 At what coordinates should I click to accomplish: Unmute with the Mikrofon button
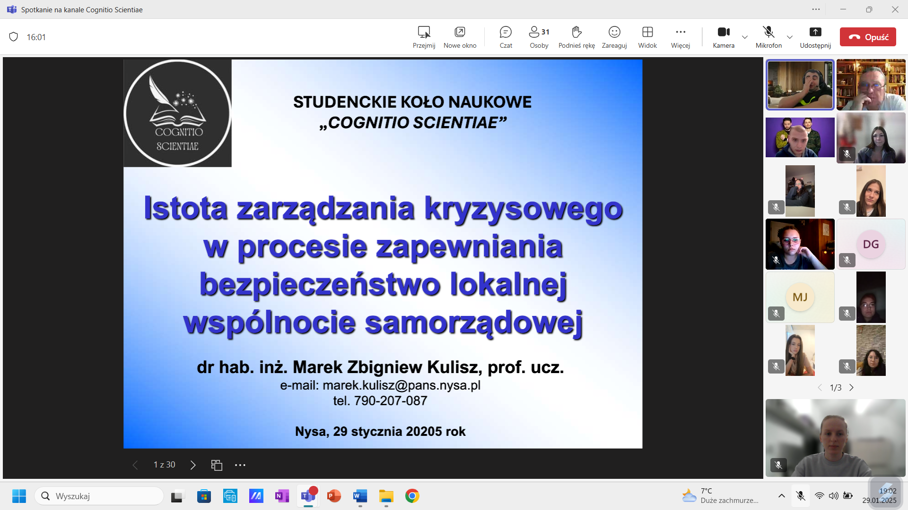[x=768, y=37]
